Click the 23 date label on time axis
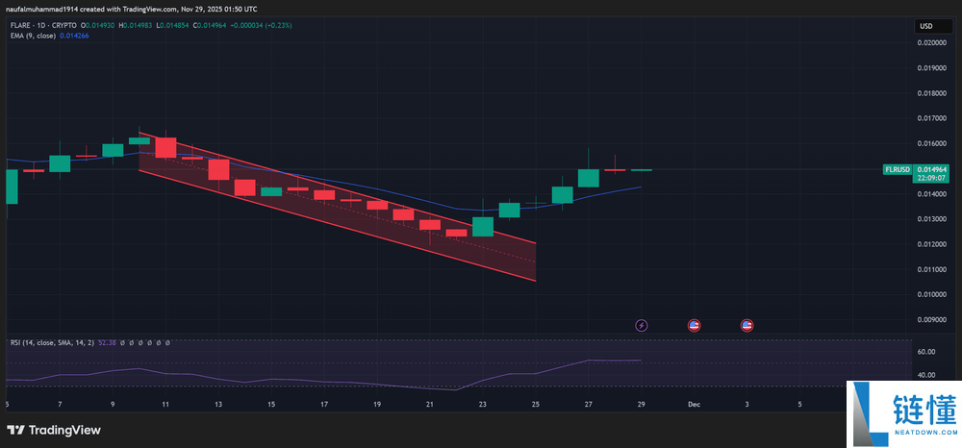 (x=482, y=405)
